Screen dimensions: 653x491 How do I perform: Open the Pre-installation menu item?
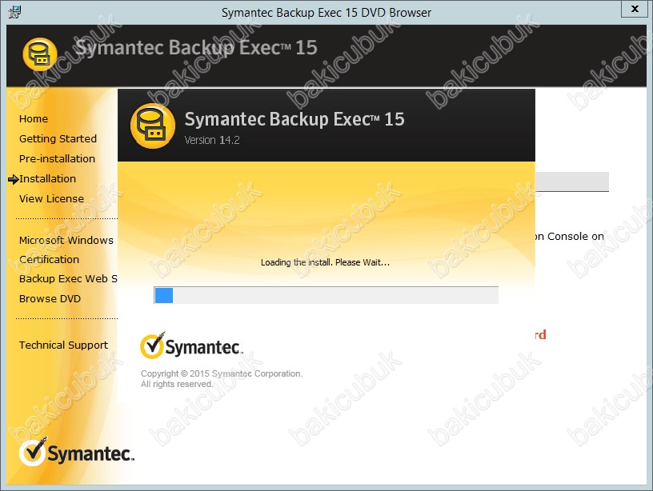tap(57, 159)
